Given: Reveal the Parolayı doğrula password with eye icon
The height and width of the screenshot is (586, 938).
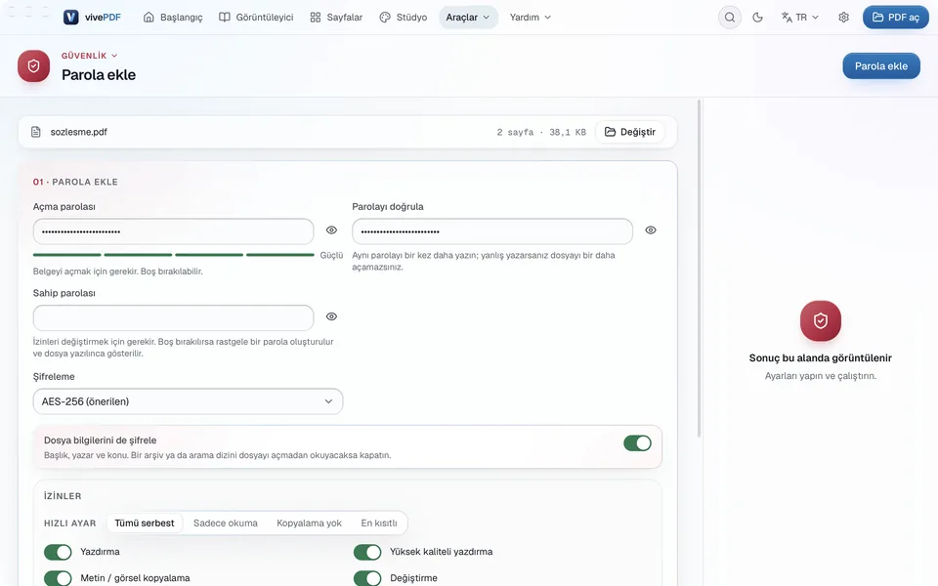Looking at the screenshot, I should click(651, 230).
